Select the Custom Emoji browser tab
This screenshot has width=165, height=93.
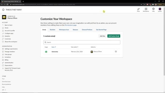pyautogui.click(x=11, y=2)
